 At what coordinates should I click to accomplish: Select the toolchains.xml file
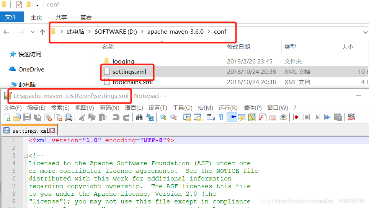point(132,82)
